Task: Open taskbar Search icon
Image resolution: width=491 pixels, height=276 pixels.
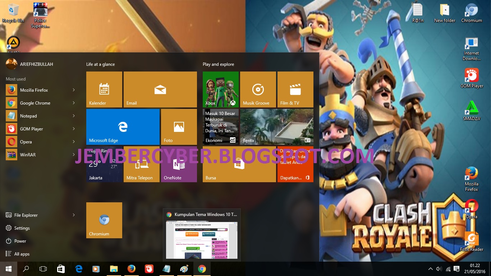Action: point(26,269)
